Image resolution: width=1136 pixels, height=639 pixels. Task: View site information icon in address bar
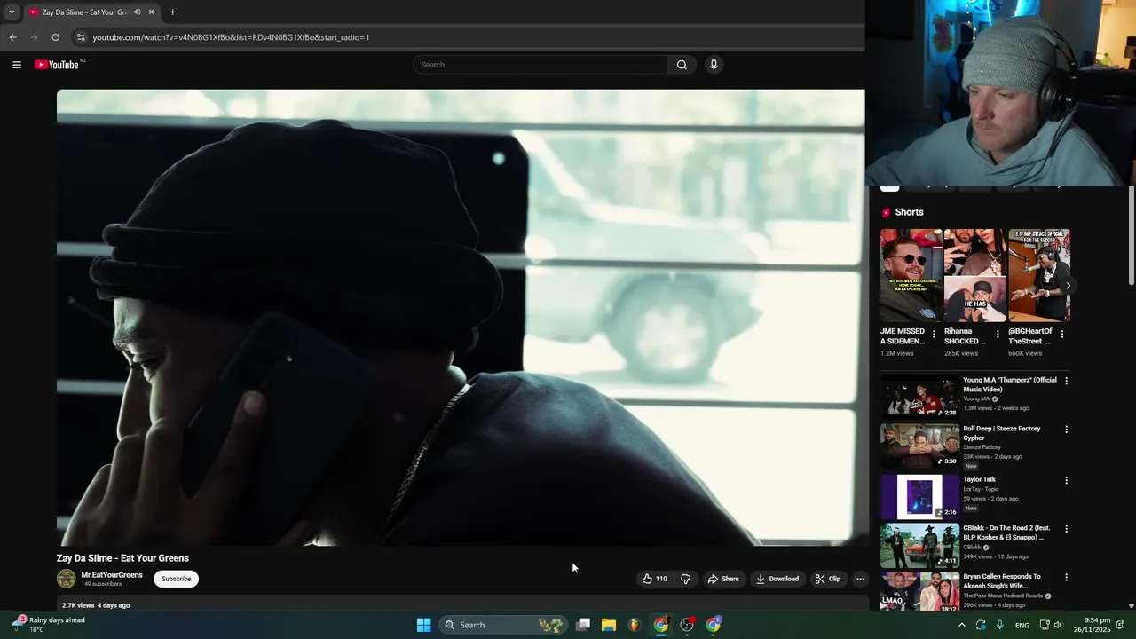pyautogui.click(x=81, y=37)
